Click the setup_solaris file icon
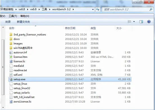This screenshot has height=110, width=155. 11,93
